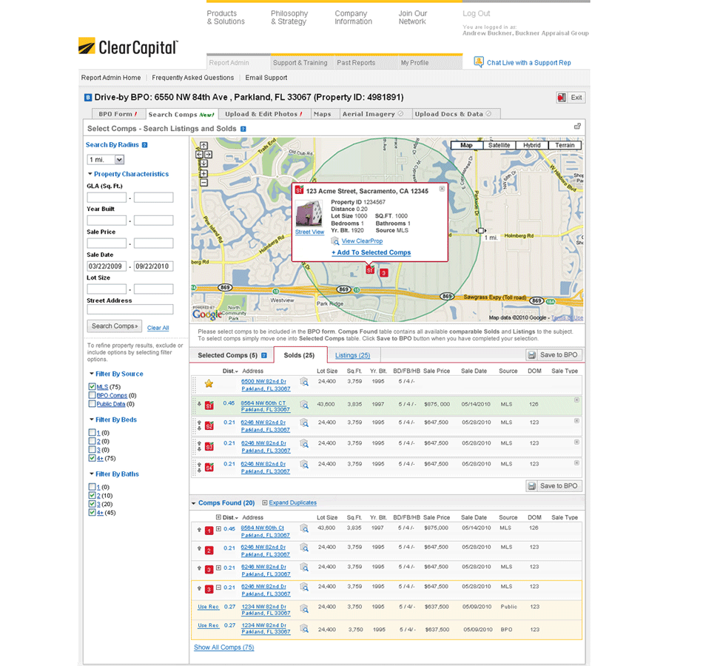Zoom in on the map
This screenshot has width=703, height=666.
(x=203, y=173)
